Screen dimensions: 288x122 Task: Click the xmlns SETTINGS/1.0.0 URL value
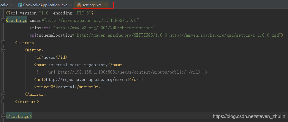coord(91,20)
